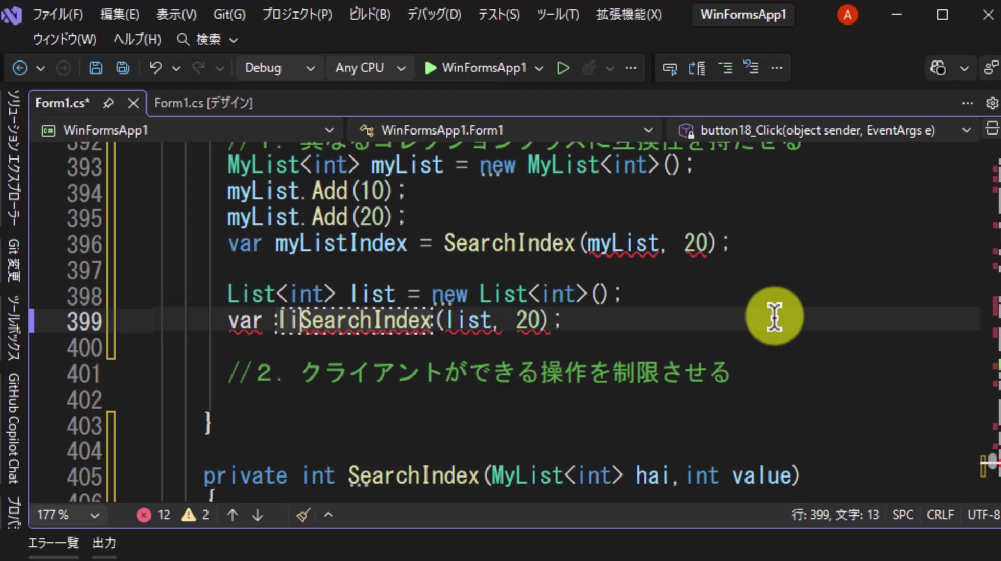The width and height of the screenshot is (1001, 561).
Task: Click Start Without Debugging outline play icon
Action: [x=563, y=68]
